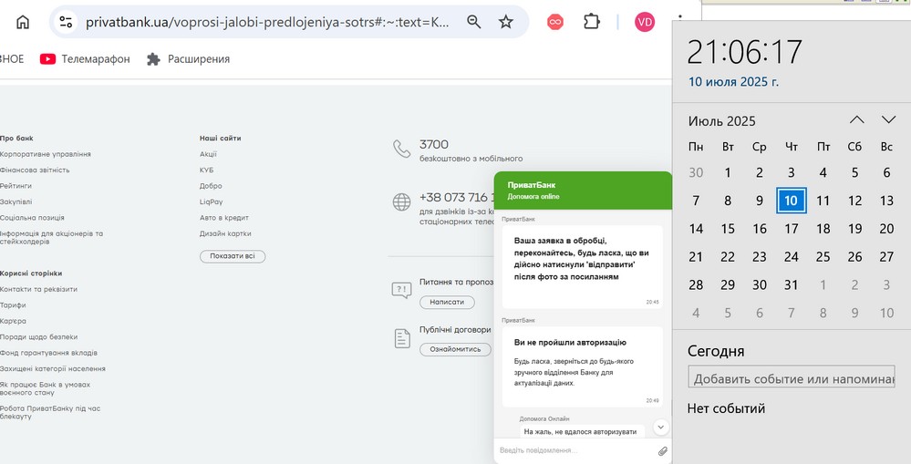This screenshot has height=464, width=911.
Task: Open the Тарифи link
Action: [x=13, y=304]
